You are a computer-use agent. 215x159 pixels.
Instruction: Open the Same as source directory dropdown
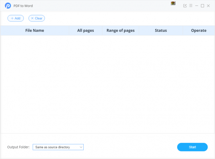click(x=58, y=147)
